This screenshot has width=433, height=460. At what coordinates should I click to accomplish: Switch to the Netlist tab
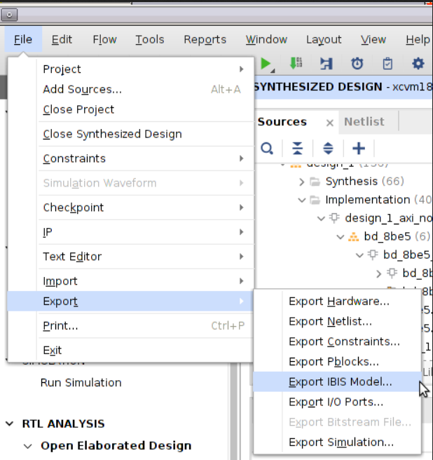coord(364,122)
